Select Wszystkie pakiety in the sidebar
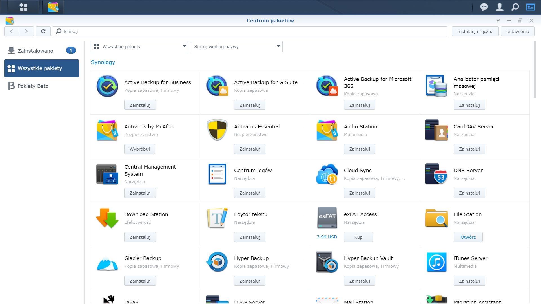This screenshot has height=304, width=541. pyautogui.click(x=41, y=68)
